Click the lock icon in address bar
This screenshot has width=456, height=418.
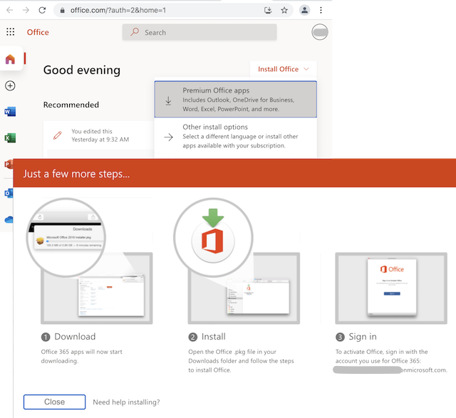coord(62,11)
